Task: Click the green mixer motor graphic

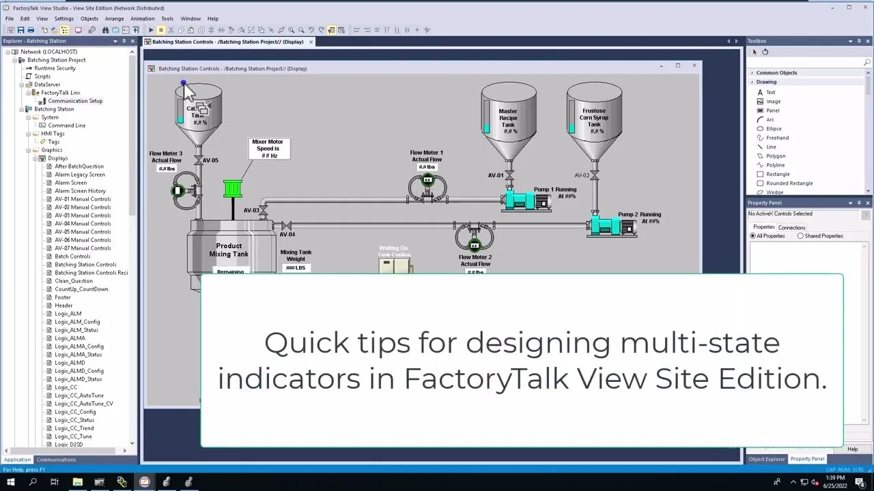Action: (x=233, y=189)
